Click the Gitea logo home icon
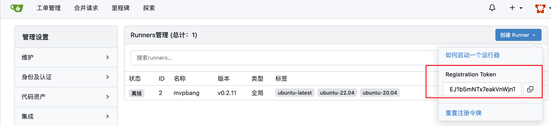 [17, 8]
